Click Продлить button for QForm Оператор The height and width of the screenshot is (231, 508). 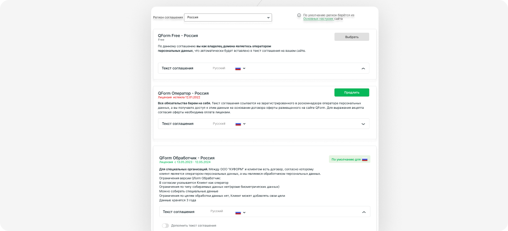pos(351,92)
